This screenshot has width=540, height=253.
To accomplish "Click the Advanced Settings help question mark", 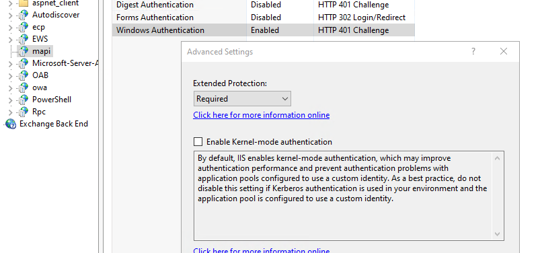I will click(473, 51).
